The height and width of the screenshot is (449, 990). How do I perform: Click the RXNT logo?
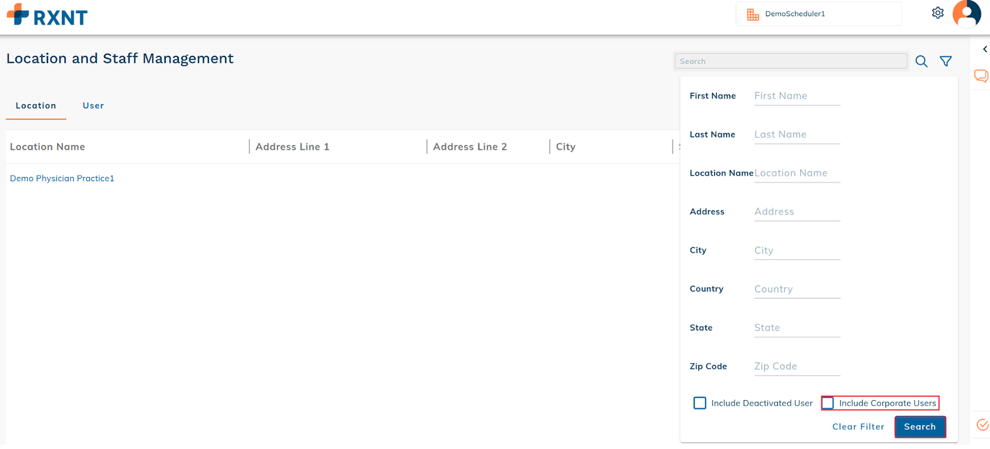47,15
